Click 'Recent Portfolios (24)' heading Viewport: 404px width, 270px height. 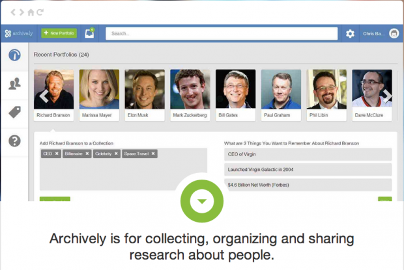61,55
